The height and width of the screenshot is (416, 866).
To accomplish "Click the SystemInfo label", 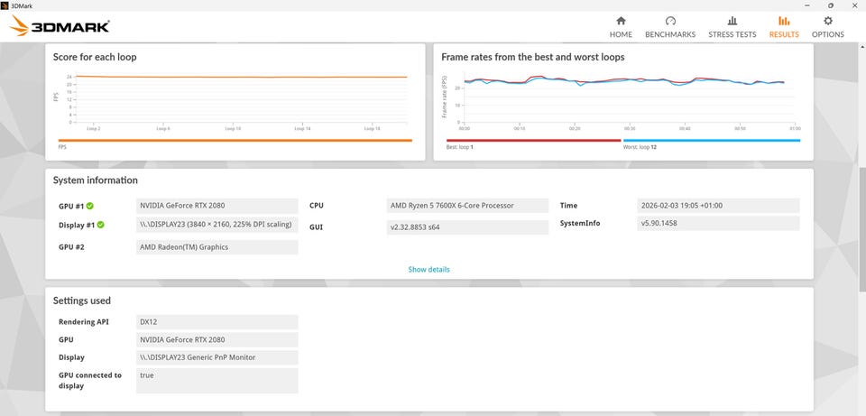I will point(580,223).
